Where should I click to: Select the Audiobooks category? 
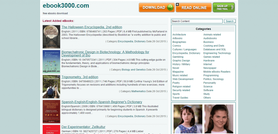(x=210, y=38)
